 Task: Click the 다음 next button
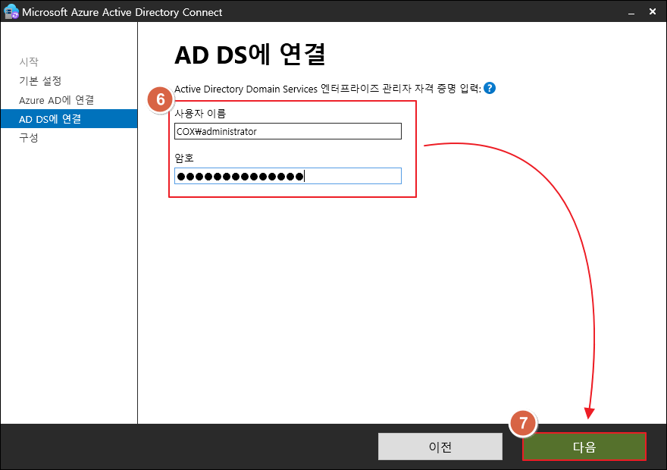tap(584, 446)
